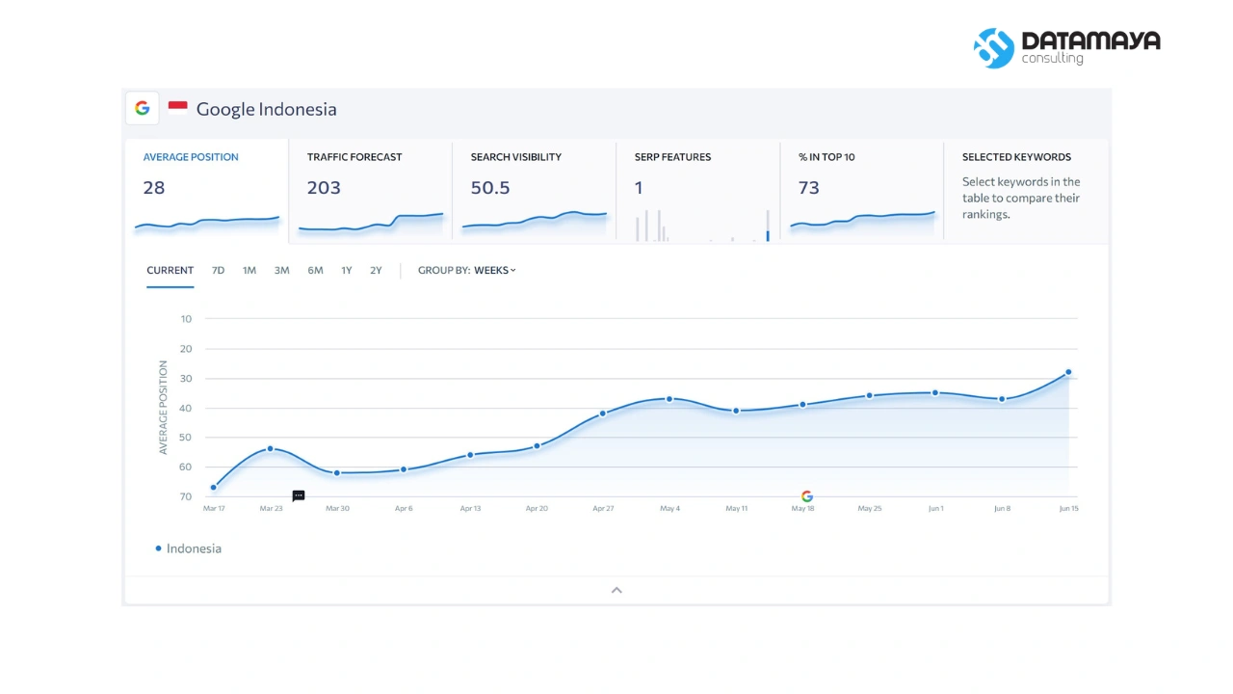The width and height of the screenshot is (1233, 694).
Task: Click the Datamaya Consulting logo
Action: pos(1066,47)
